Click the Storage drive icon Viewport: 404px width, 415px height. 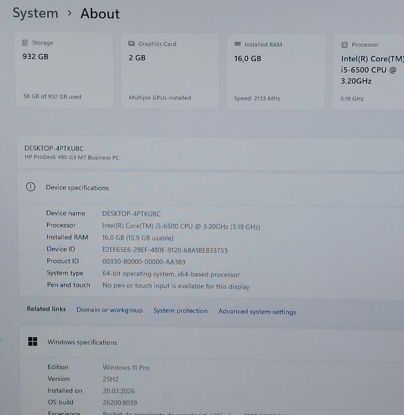coord(25,43)
